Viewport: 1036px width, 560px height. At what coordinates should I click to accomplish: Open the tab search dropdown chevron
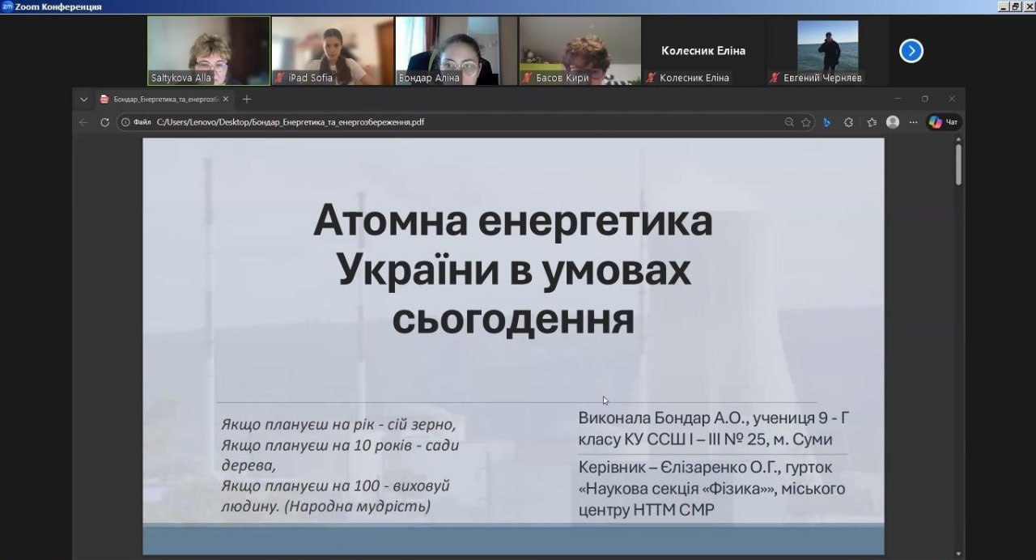pos(83,99)
